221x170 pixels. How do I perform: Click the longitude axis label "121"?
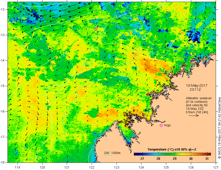[x=67, y=167]
